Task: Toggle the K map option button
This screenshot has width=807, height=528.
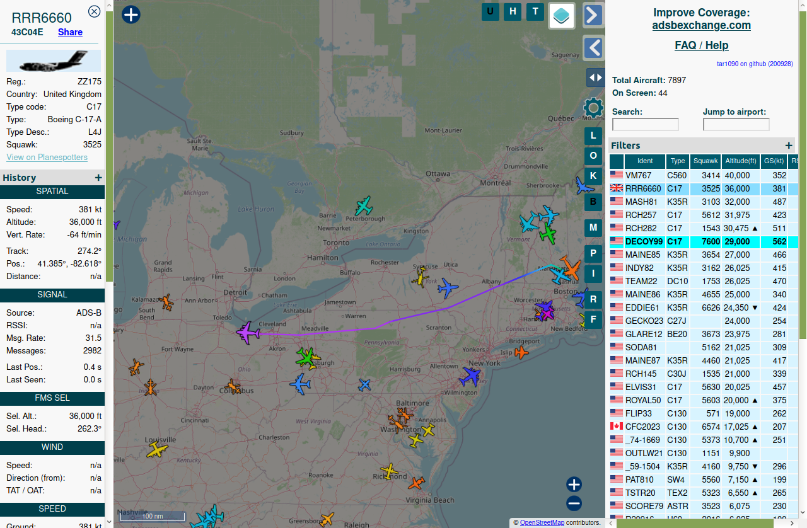Action: [593, 175]
